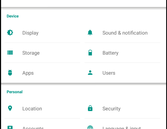Screen dimensions: 167x129
Task: Tap the Storage bars icon
Action: click(10, 53)
